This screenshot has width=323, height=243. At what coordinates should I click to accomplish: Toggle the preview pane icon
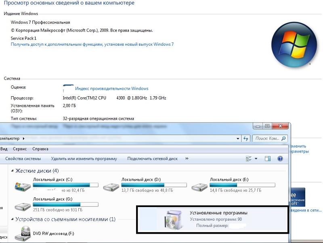[268, 158]
